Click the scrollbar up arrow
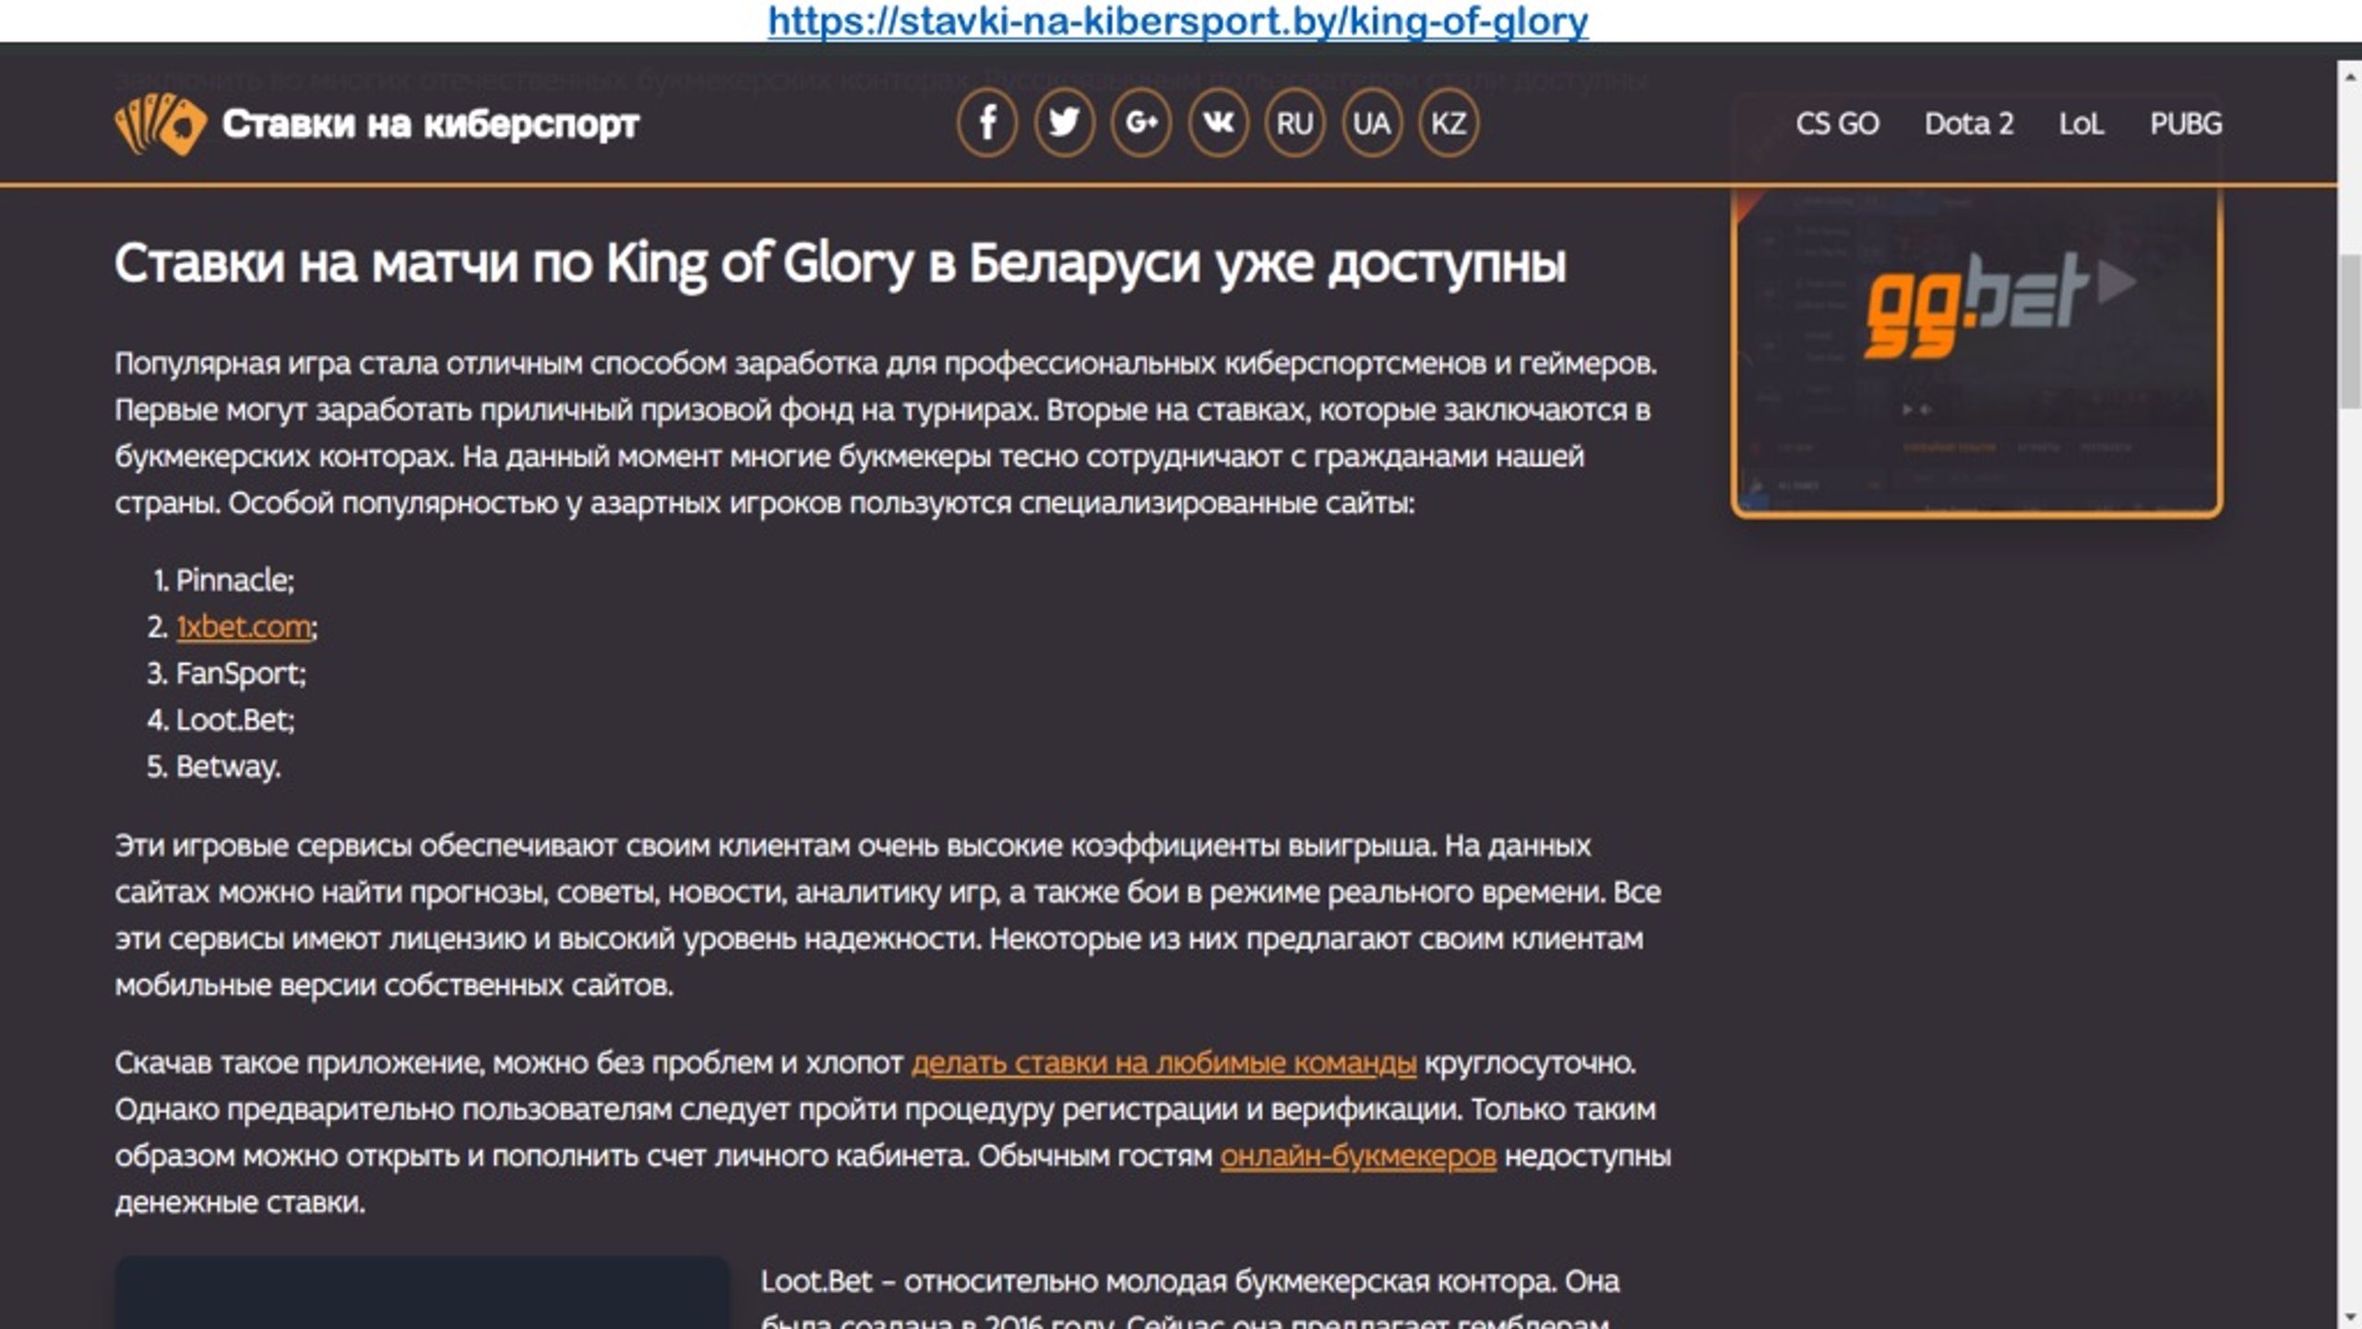The height and width of the screenshot is (1329, 2362). click(x=2350, y=76)
